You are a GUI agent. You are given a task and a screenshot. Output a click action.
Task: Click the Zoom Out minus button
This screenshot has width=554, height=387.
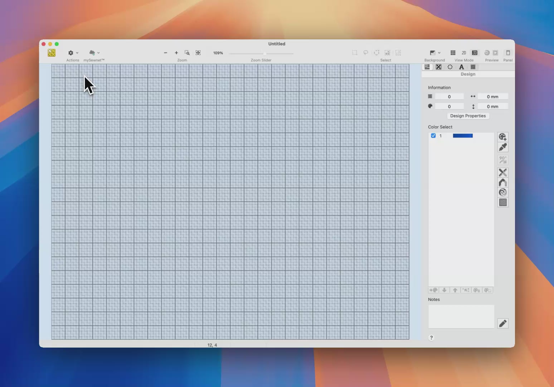point(165,53)
